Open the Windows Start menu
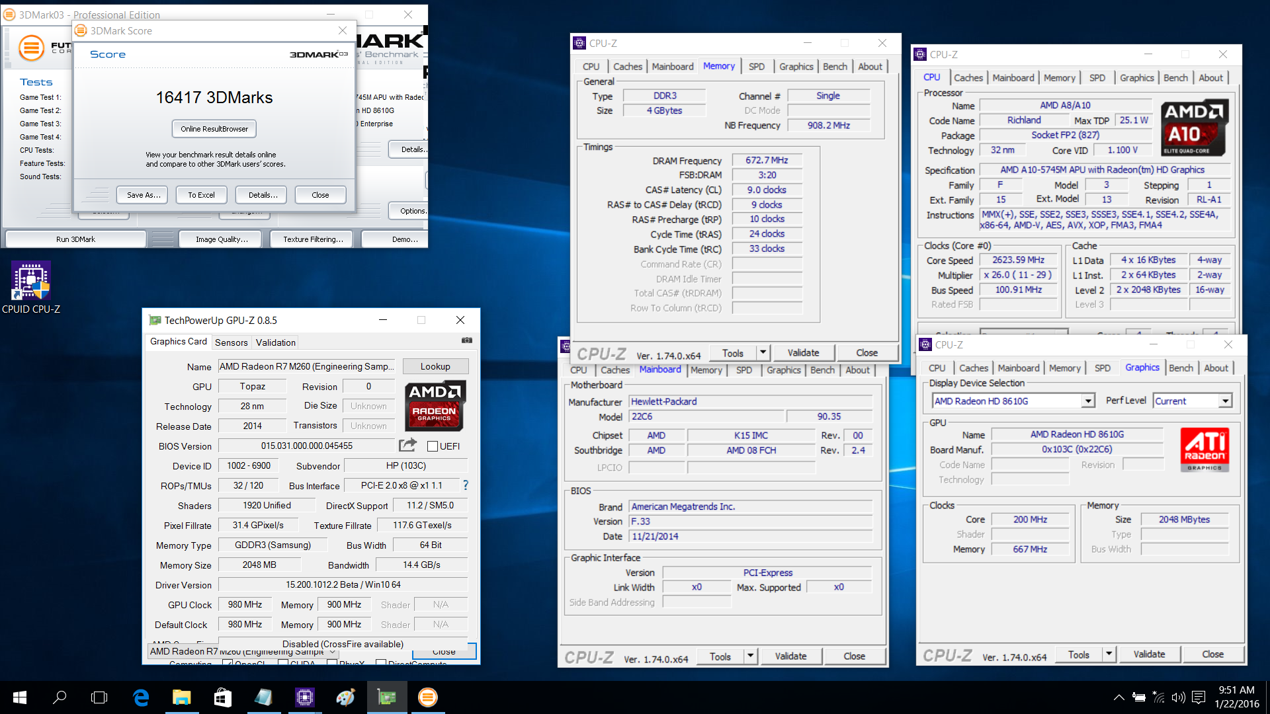The height and width of the screenshot is (714, 1270). tap(20, 697)
